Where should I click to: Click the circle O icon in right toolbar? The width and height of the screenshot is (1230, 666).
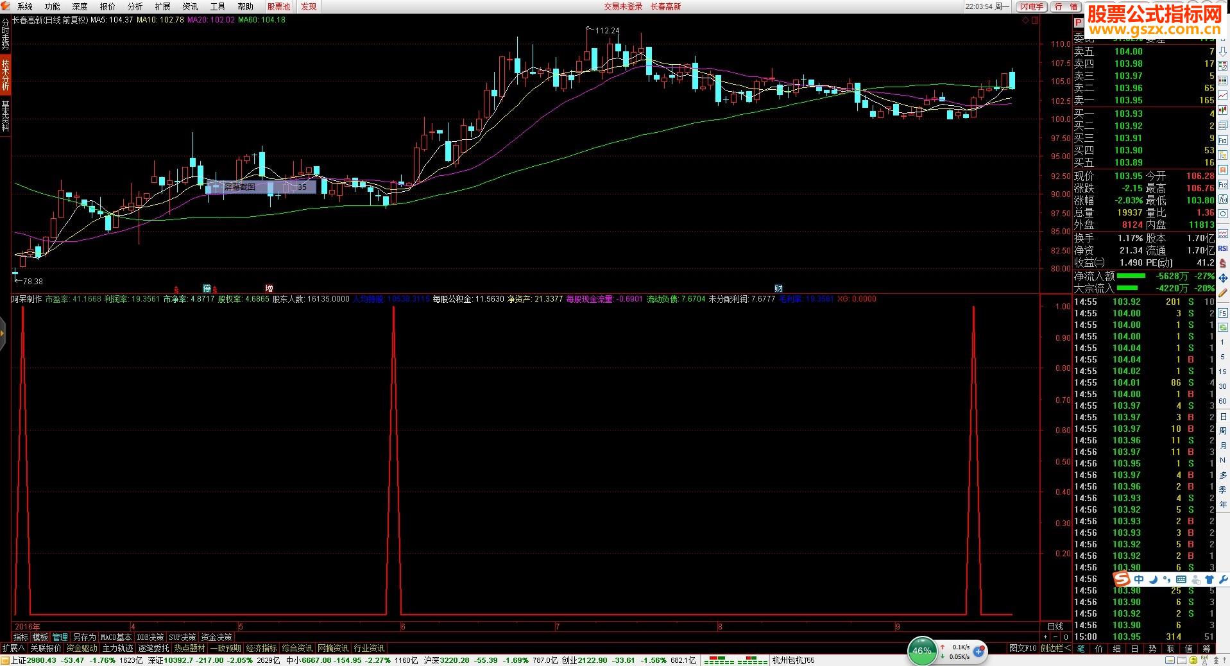pos(1222,213)
